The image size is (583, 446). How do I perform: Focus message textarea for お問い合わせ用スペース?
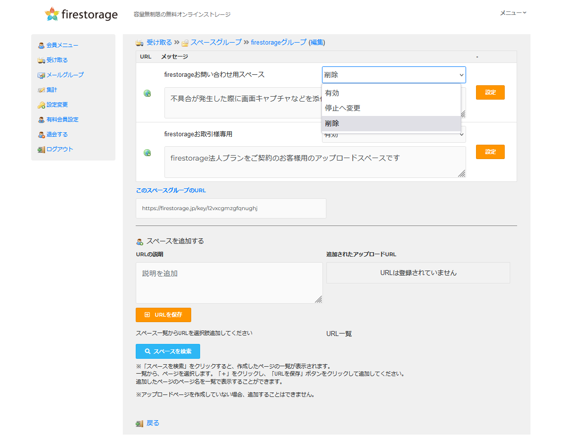coord(243,103)
